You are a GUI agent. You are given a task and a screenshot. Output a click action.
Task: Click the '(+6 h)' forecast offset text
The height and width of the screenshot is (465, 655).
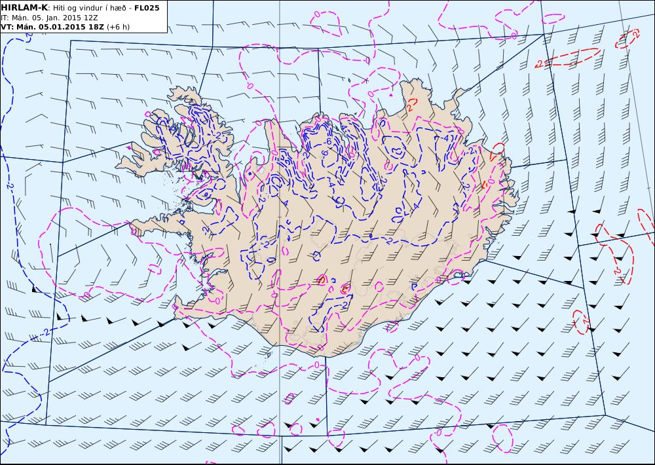tap(118, 27)
